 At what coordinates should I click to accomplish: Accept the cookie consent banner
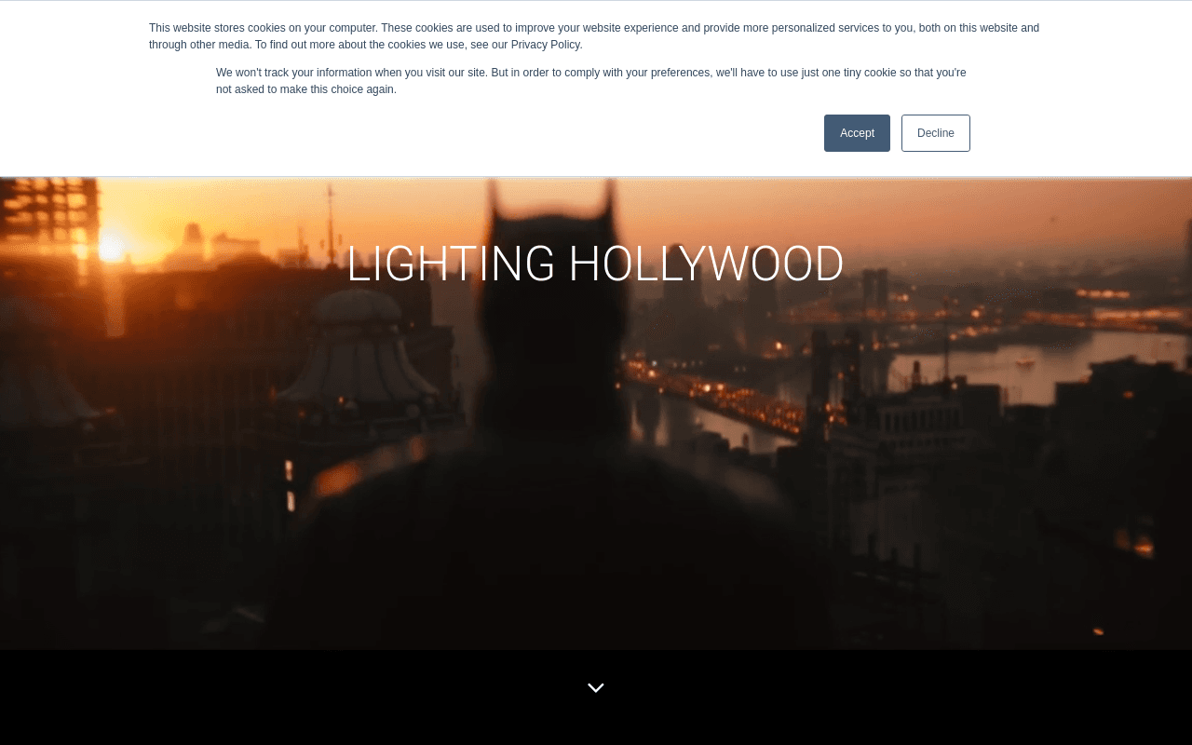click(857, 133)
